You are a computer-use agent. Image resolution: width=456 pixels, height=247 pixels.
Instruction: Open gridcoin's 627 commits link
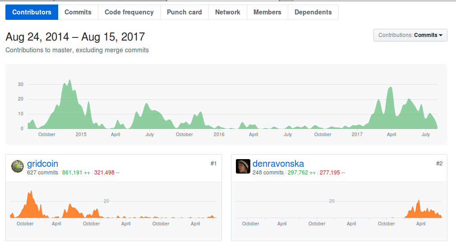point(42,173)
